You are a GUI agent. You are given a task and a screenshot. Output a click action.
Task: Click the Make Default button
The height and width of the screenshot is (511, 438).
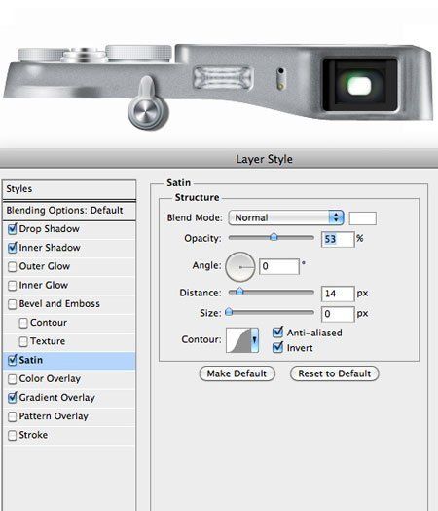(237, 373)
